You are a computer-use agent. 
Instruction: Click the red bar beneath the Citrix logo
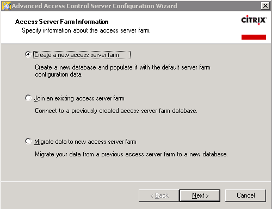(x=254, y=37)
